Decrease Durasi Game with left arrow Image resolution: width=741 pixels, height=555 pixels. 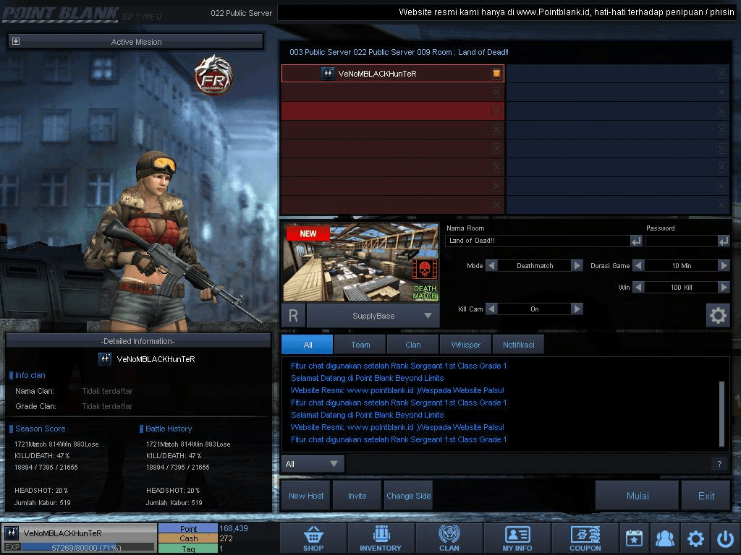click(x=638, y=266)
